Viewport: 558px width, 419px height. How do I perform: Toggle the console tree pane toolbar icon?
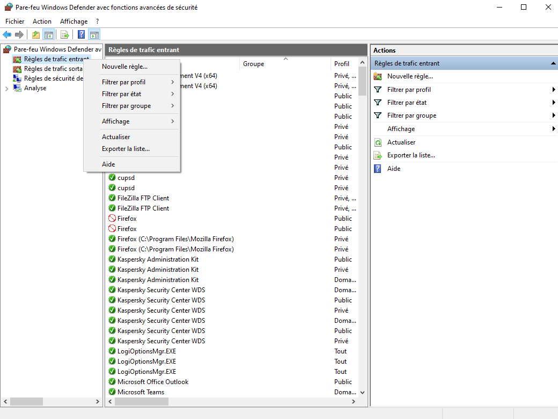(49, 34)
